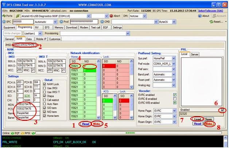Open the Account panel
The image size is (229, 148).
(219, 16)
